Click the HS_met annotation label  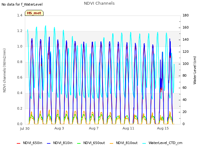[34, 13]
